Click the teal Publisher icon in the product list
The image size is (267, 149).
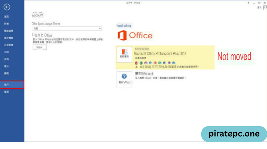pos(160,63)
